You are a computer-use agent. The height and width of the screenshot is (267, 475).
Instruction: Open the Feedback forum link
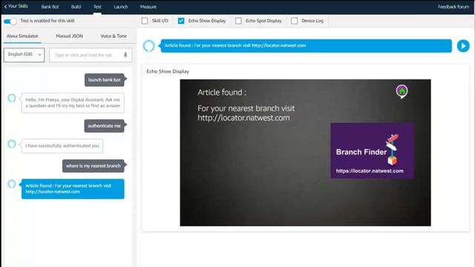453,7
